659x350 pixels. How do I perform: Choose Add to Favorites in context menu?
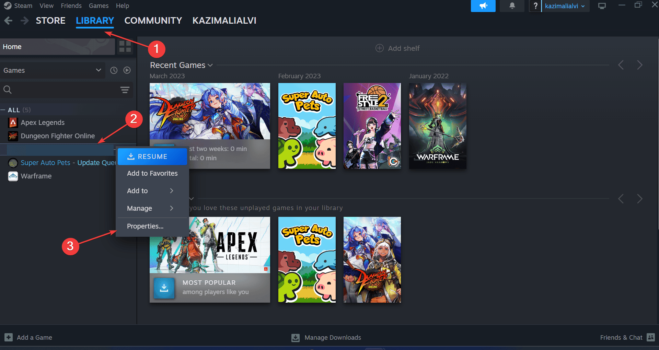[x=152, y=173]
